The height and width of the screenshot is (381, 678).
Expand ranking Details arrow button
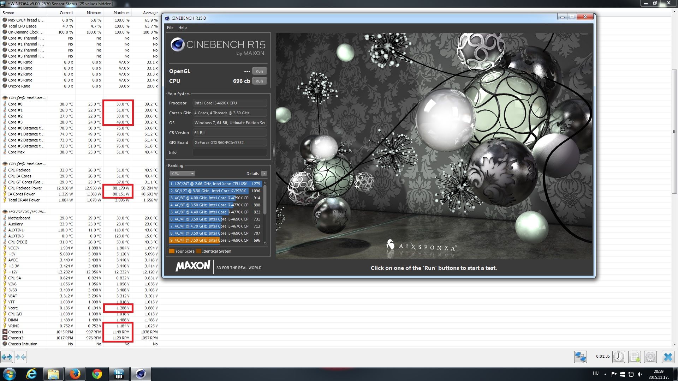click(264, 174)
